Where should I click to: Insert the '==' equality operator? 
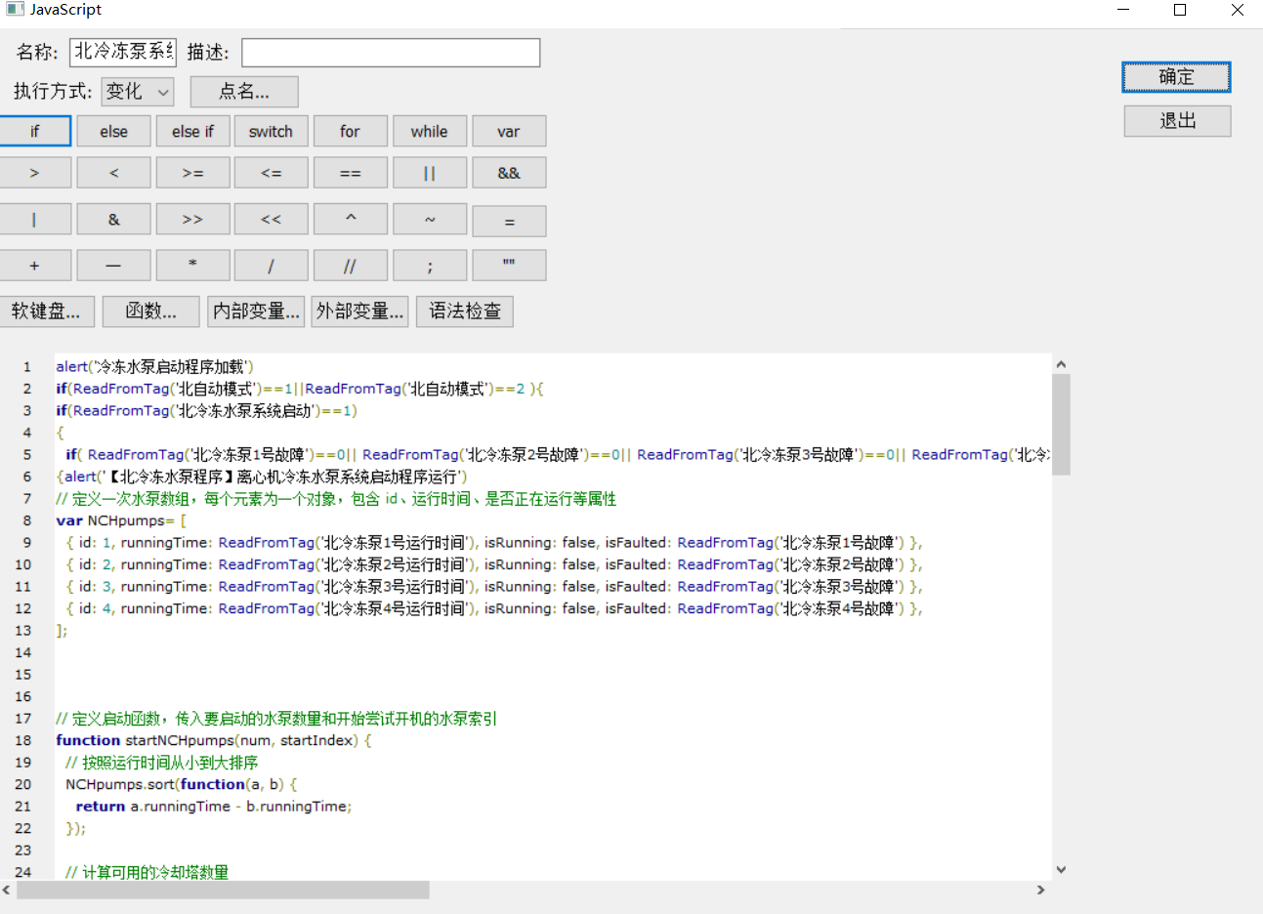pos(350,173)
